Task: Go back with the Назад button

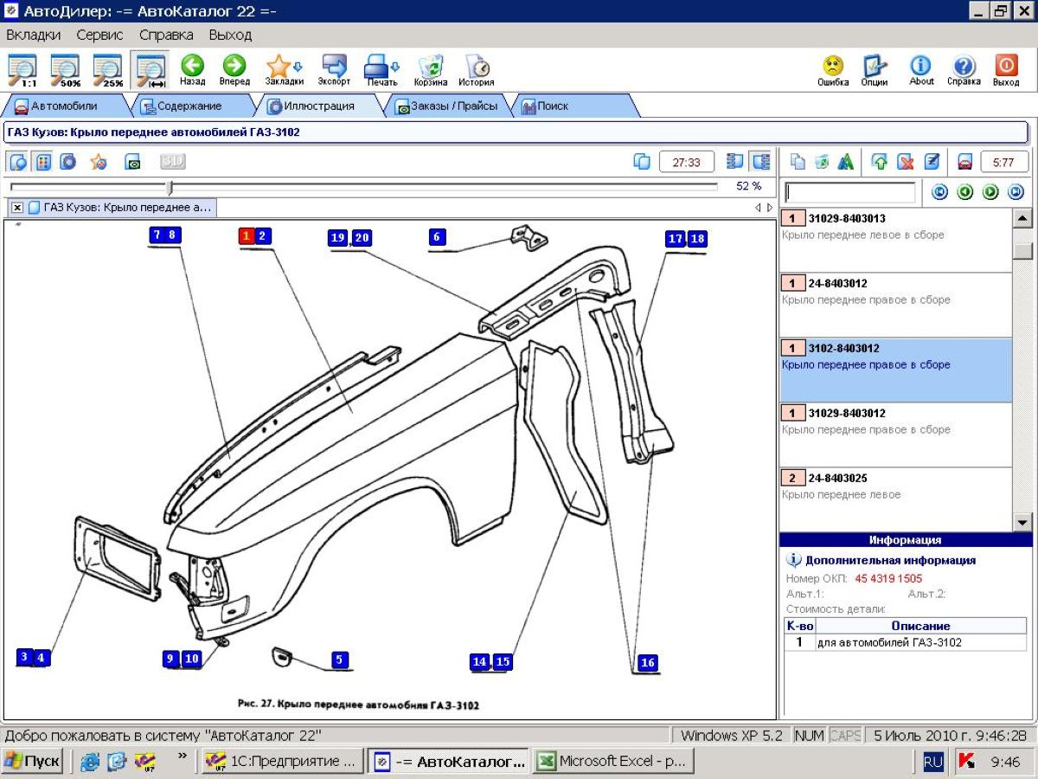Action: pyautogui.click(x=192, y=70)
